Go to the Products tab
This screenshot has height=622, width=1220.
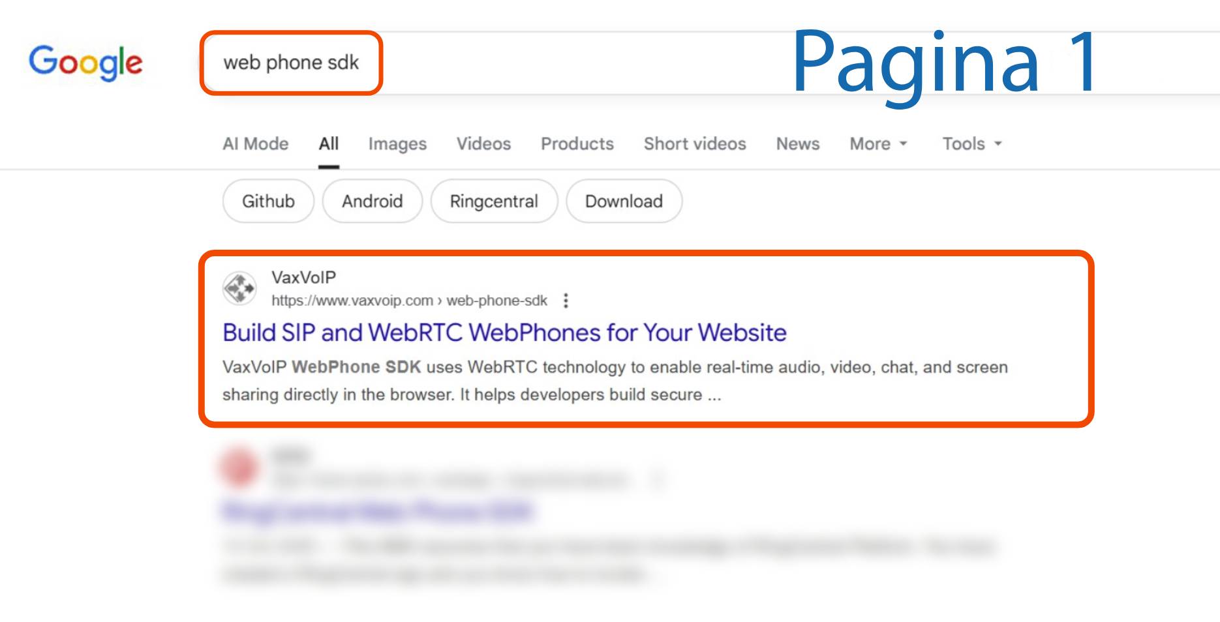pos(577,144)
